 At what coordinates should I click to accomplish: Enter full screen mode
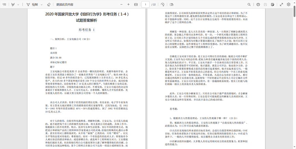point(281,4)
